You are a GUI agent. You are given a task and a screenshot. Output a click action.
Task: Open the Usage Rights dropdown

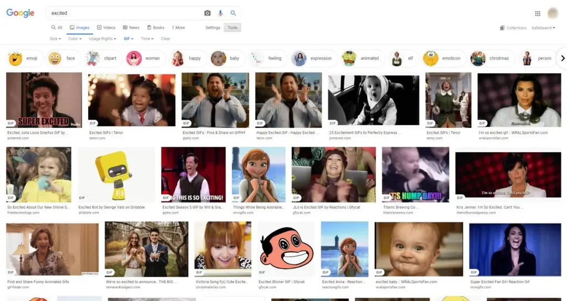tap(102, 39)
